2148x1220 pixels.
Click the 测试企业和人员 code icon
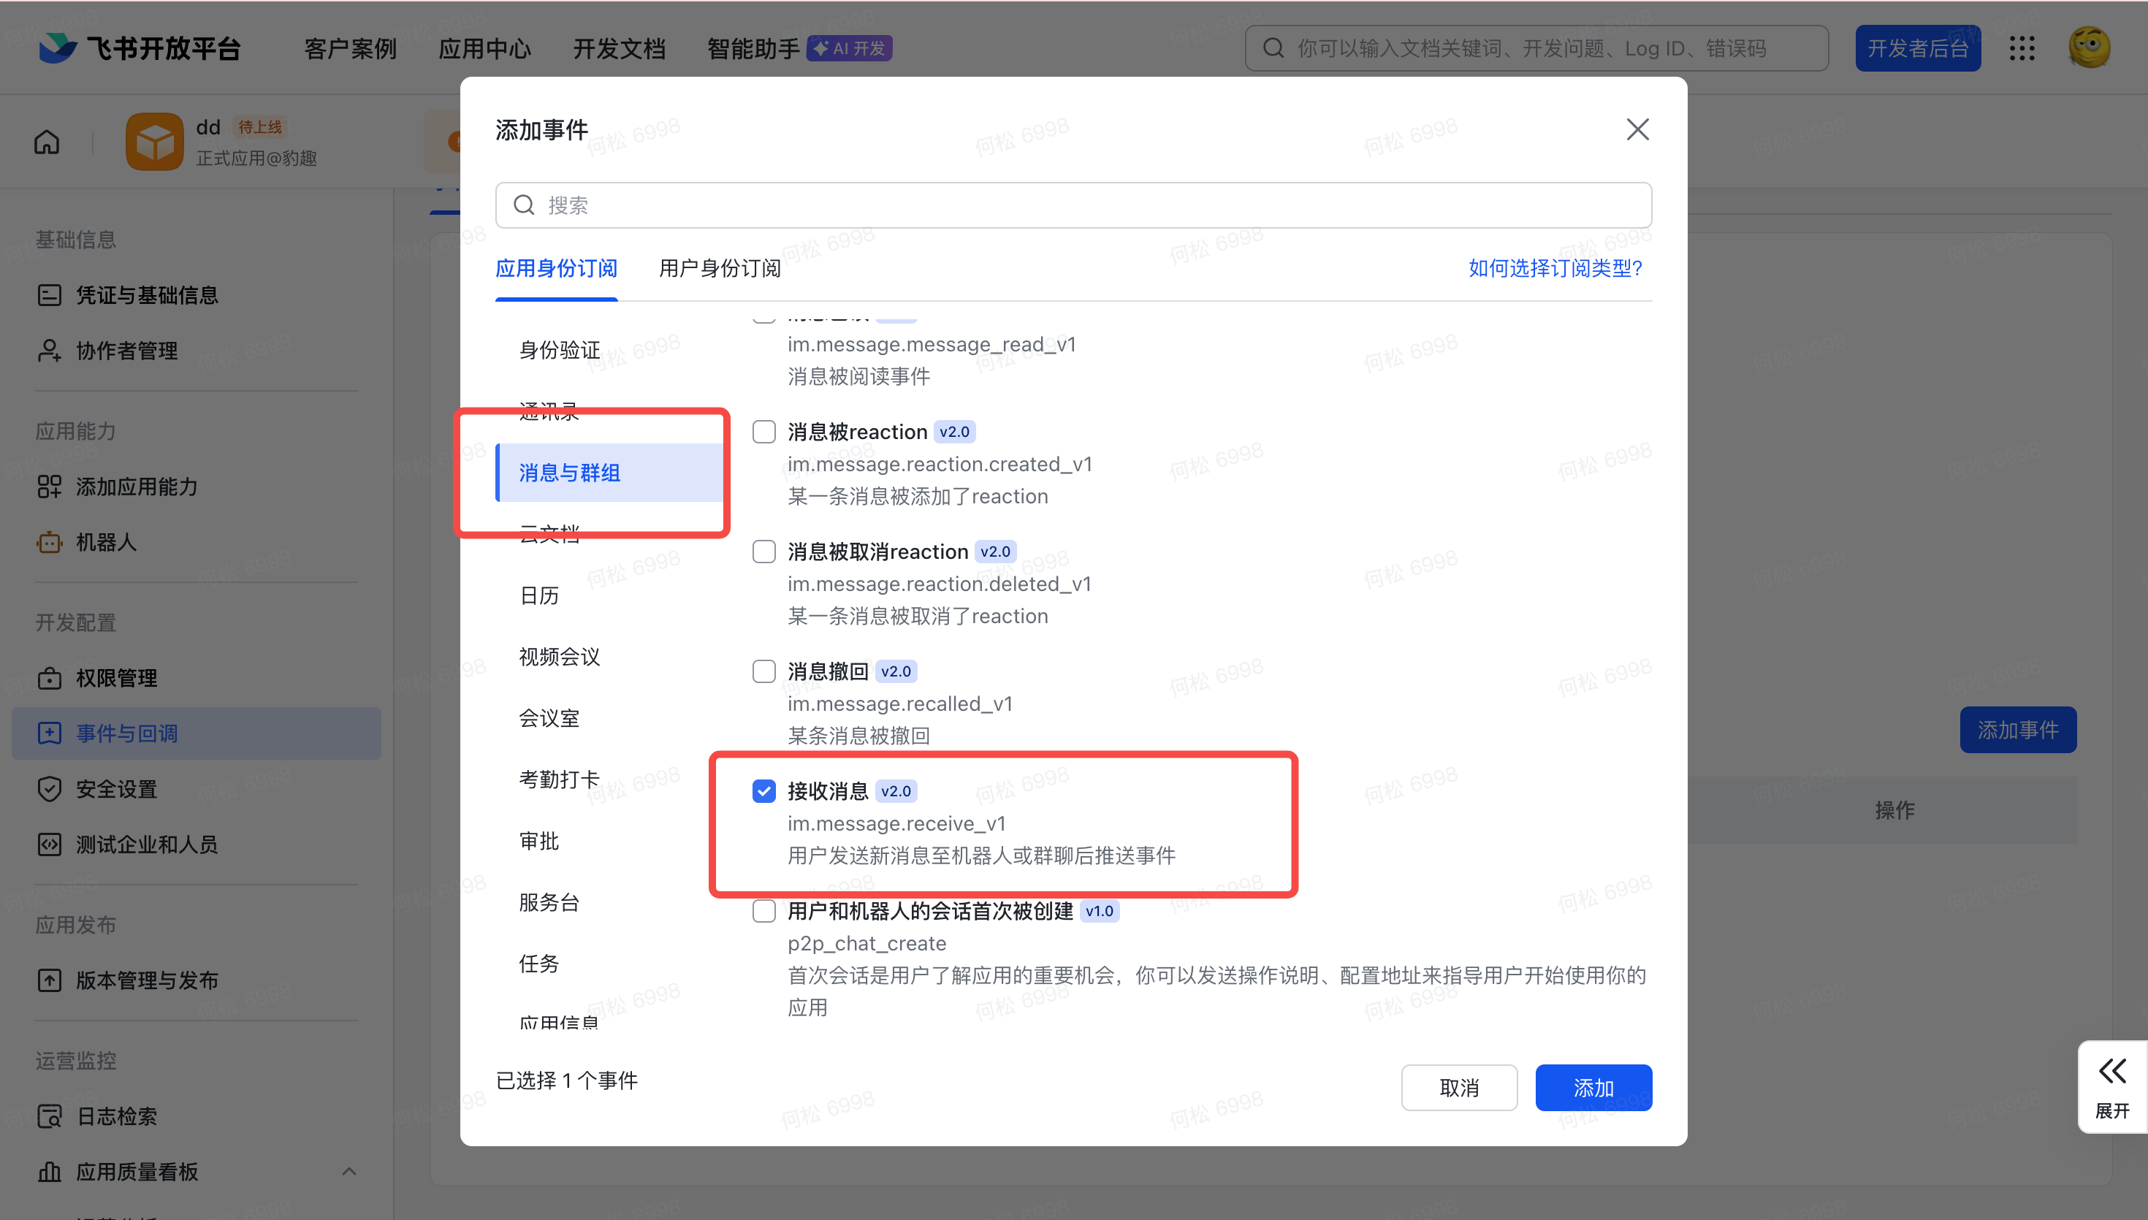click(x=50, y=844)
